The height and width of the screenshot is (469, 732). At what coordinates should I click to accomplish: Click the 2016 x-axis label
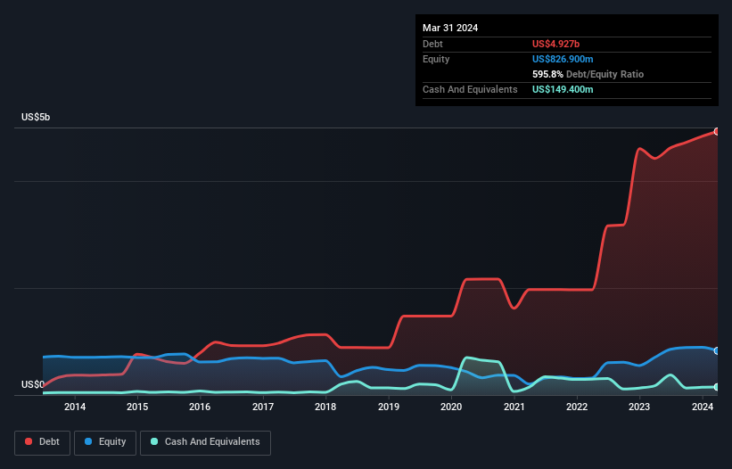tap(200, 407)
